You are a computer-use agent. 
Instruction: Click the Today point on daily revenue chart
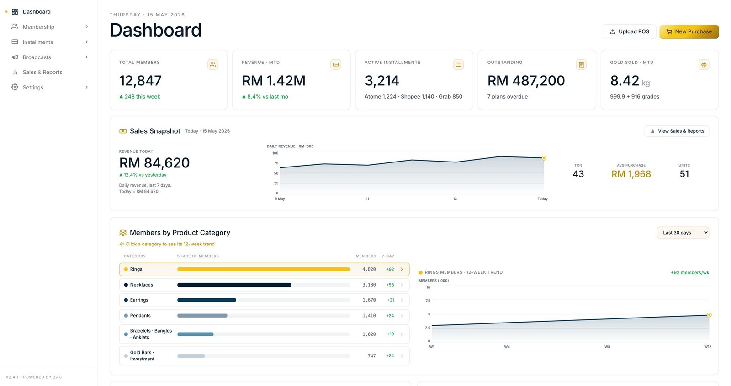tap(544, 158)
